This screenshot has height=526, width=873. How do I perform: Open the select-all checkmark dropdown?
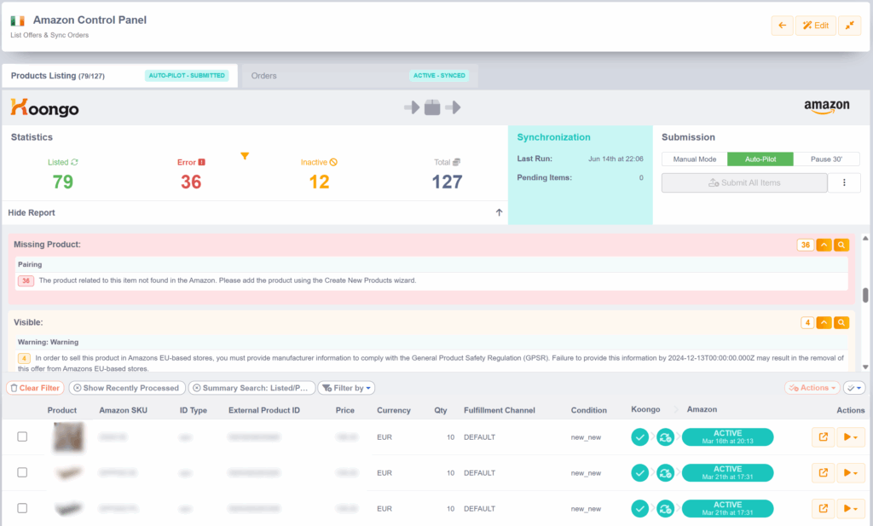click(854, 388)
